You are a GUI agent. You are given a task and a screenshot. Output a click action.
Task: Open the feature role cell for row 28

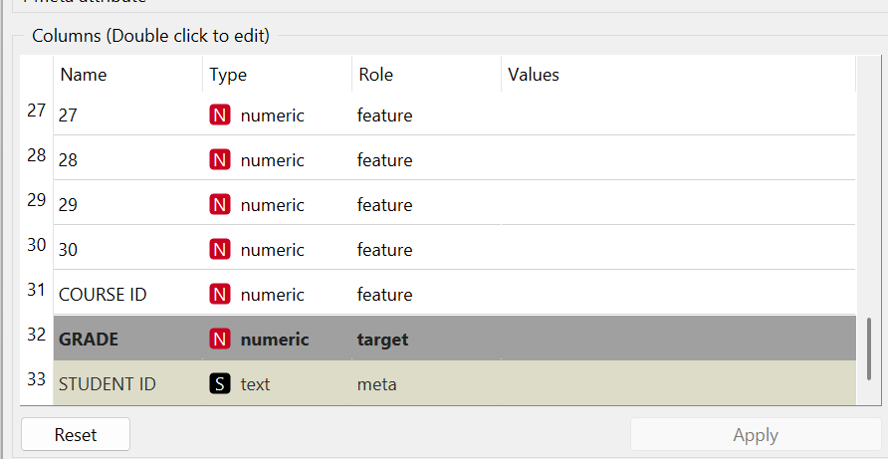coord(426,159)
